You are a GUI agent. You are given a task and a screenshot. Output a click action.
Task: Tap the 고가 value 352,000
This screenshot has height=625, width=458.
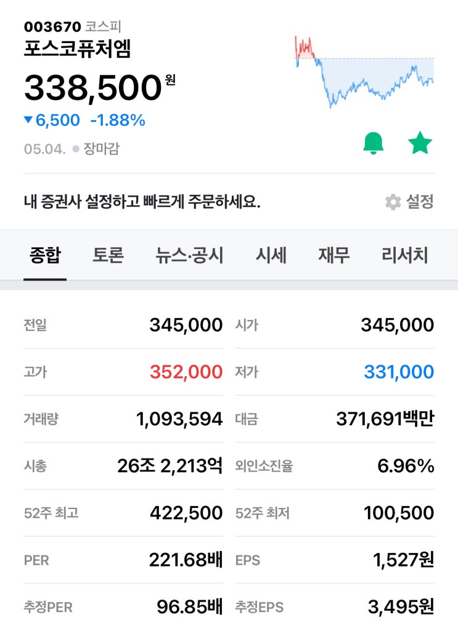[186, 372]
